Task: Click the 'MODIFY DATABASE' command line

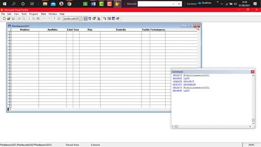Action: click(x=184, y=85)
